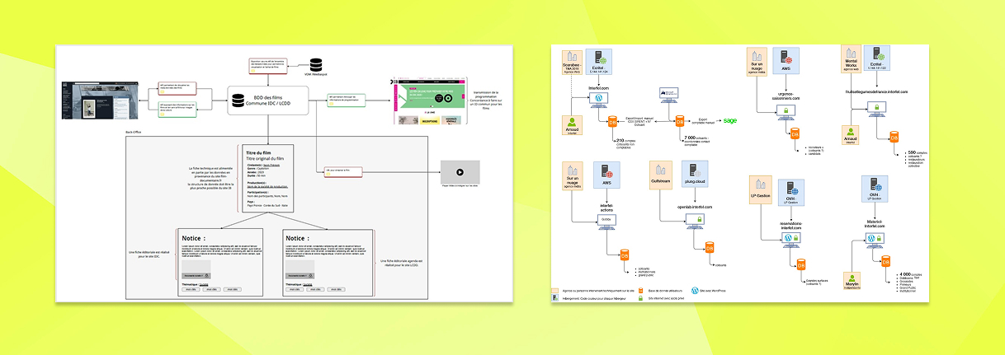Click the Arnaud person icon under Scarabee
This screenshot has width=1005, height=355.
pyautogui.click(x=572, y=124)
